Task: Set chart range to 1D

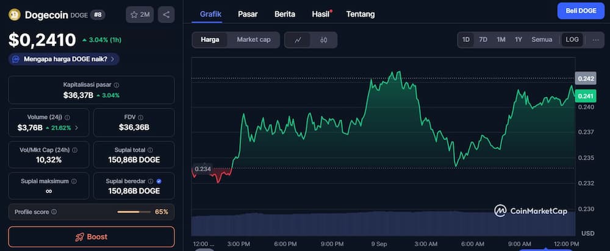Action: tap(466, 40)
